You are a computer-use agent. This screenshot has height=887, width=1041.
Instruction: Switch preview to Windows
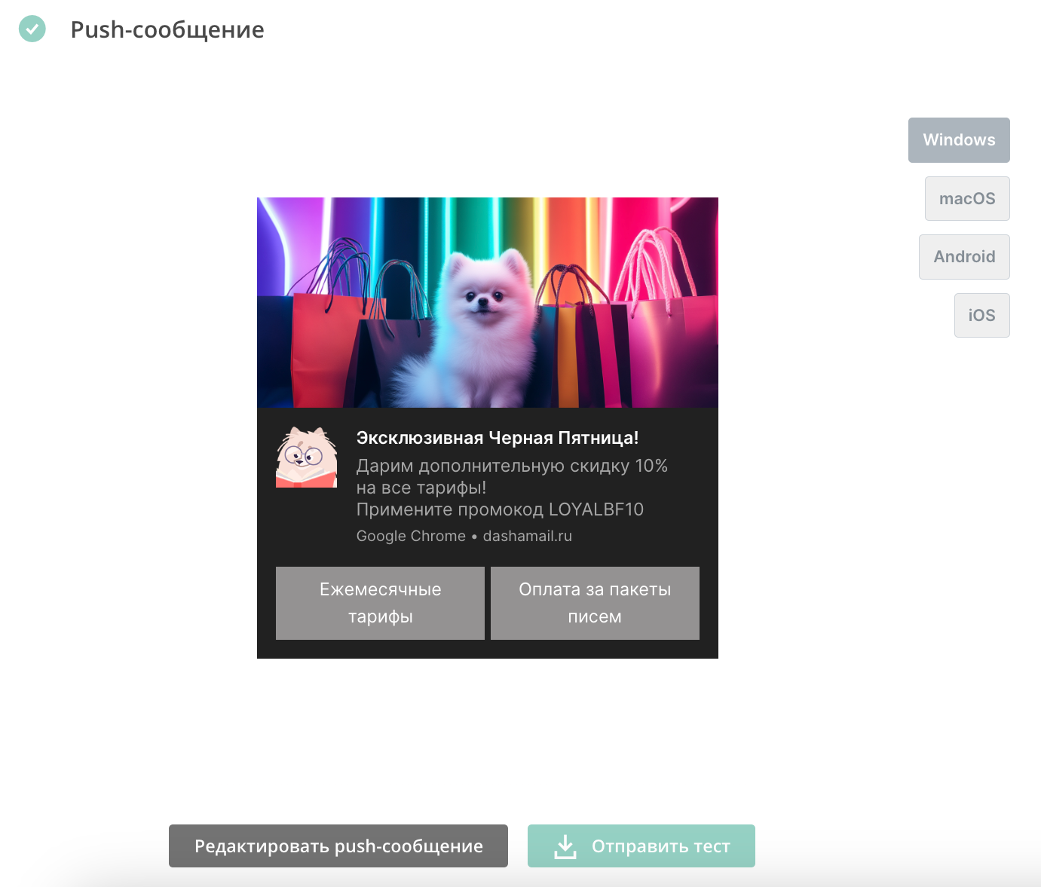(959, 140)
